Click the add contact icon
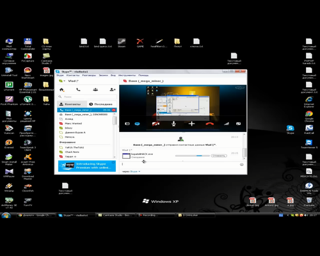The height and width of the screenshot is (256, 320). pos(113,90)
